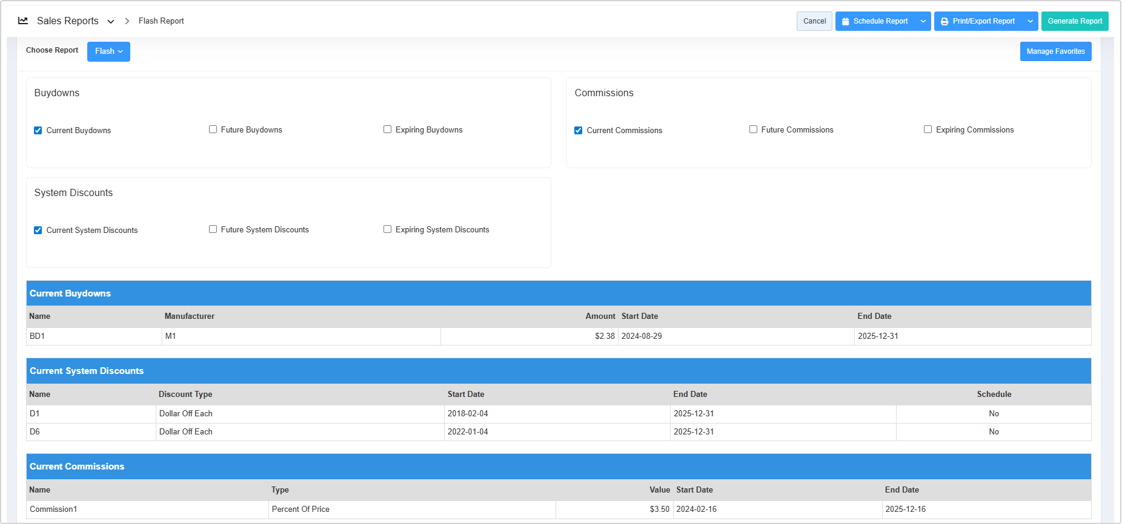Image resolution: width=1122 pixels, height=524 pixels.
Task: Click the $2.38 amount cell
Action: click(529, 336)
